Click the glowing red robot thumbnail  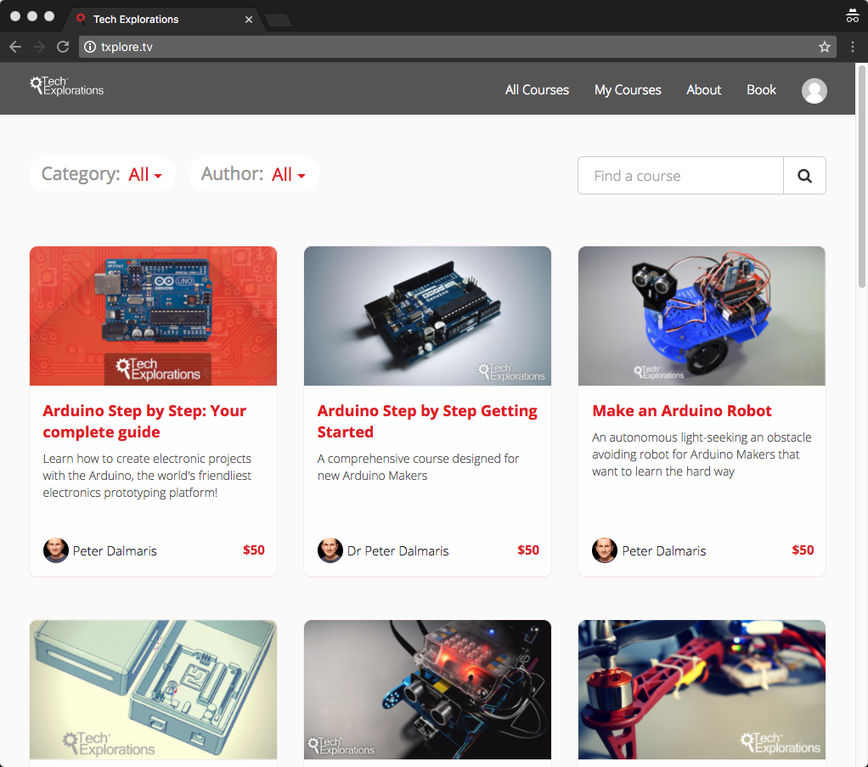click(x=427, y=690)
